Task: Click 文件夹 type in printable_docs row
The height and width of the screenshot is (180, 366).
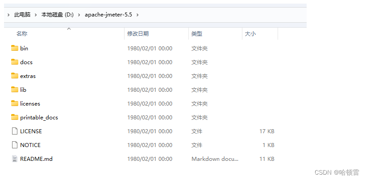Action: (x=200, y=118)
